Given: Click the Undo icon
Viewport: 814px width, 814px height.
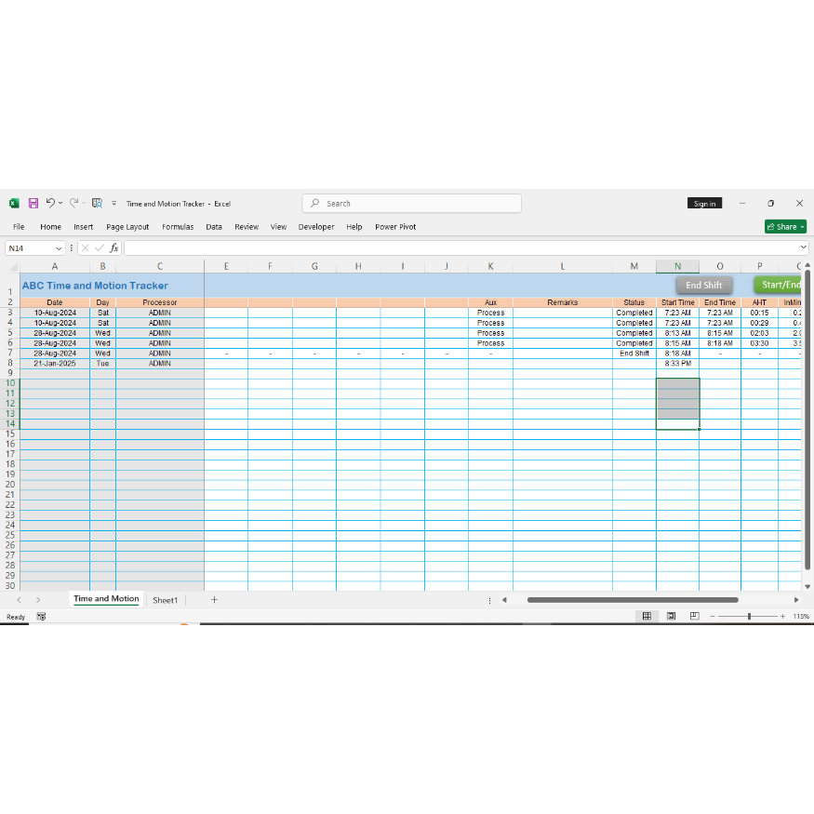Looking at the screenshot, I should pos(50,203).
